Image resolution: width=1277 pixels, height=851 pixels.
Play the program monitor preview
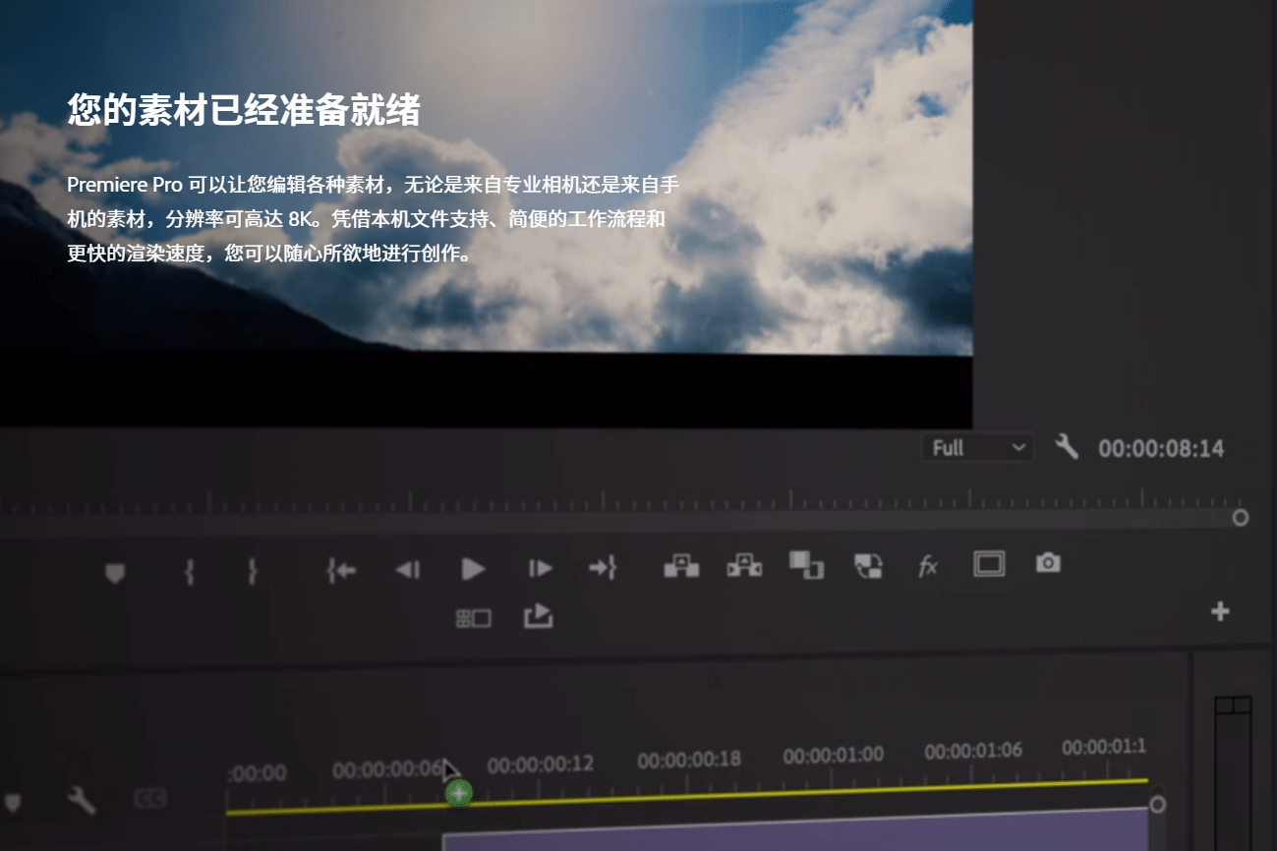474,569
